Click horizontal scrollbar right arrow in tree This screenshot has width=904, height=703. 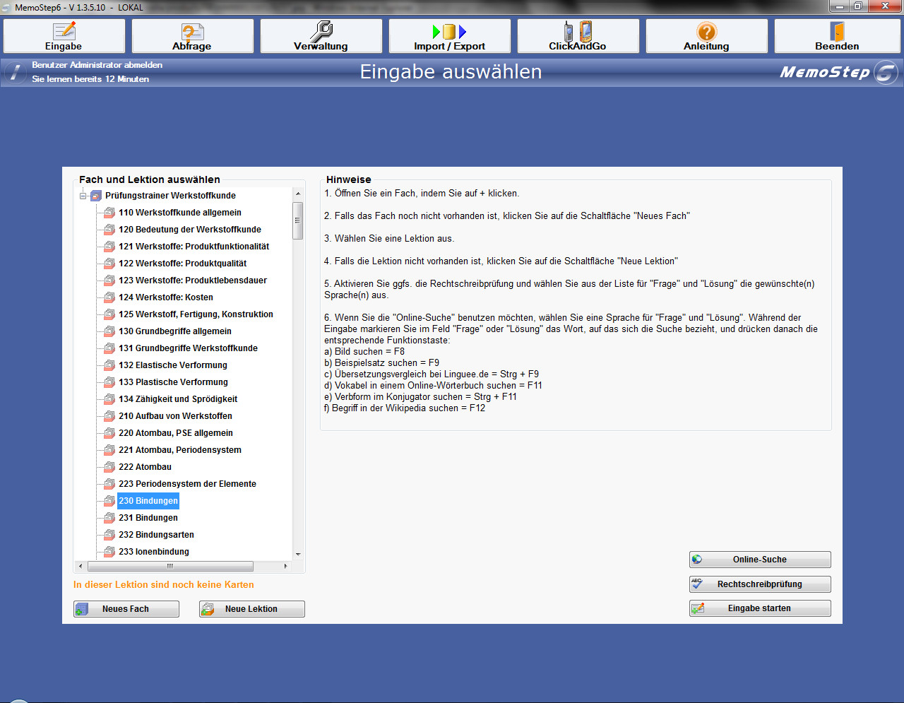pos(285,566)
